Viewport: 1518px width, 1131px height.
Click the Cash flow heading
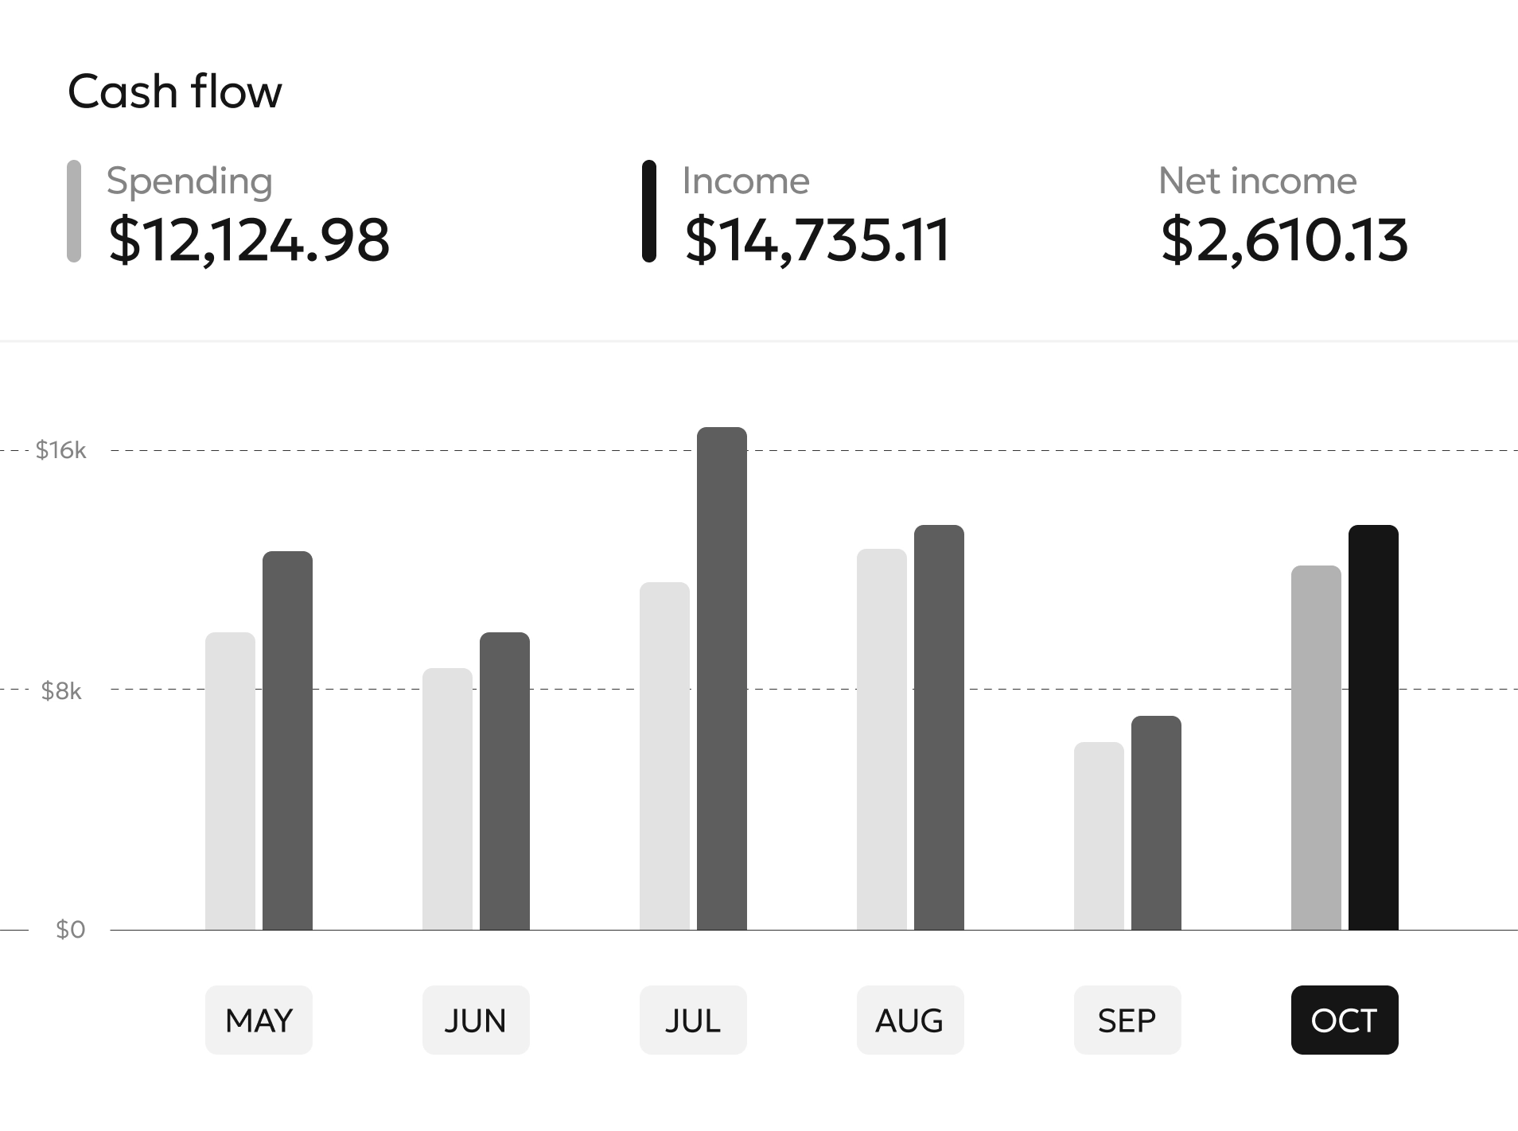point(175,91)
